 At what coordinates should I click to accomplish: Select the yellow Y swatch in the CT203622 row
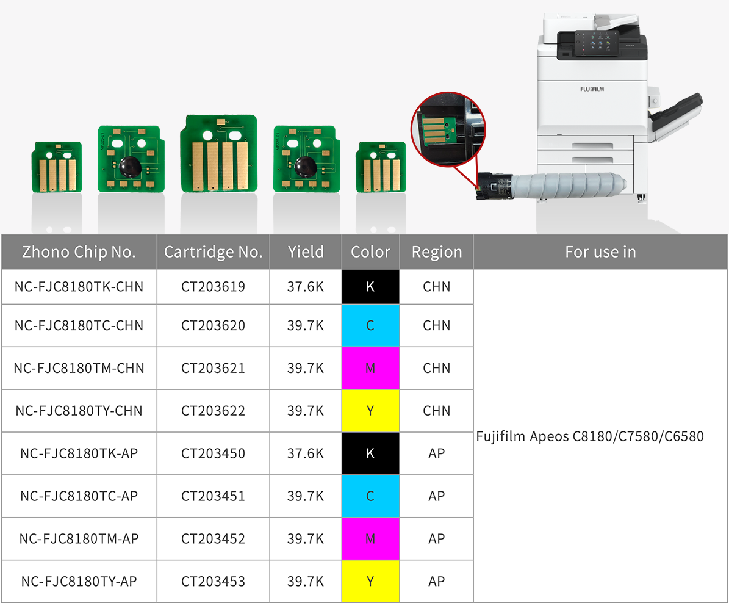[370, 411]
